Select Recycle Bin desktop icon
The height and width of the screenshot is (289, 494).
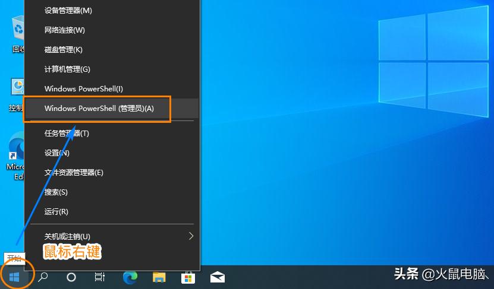tap(18, 34)
